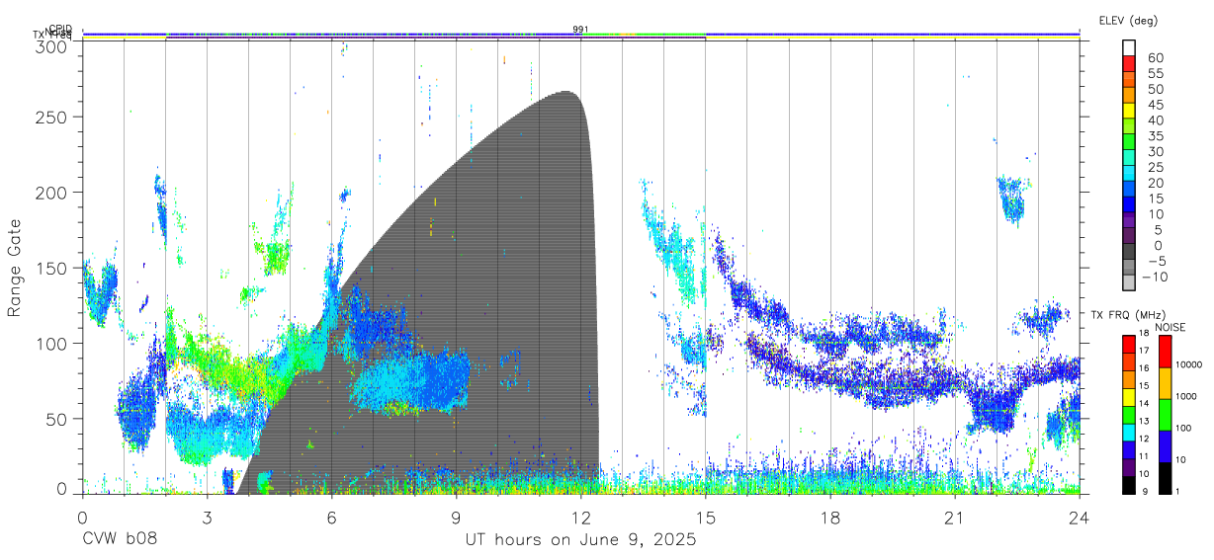Viewport: 1214px width, 560px height.
Task: Click the red segment of the NOISE color bar
Action: point(1164,351)
